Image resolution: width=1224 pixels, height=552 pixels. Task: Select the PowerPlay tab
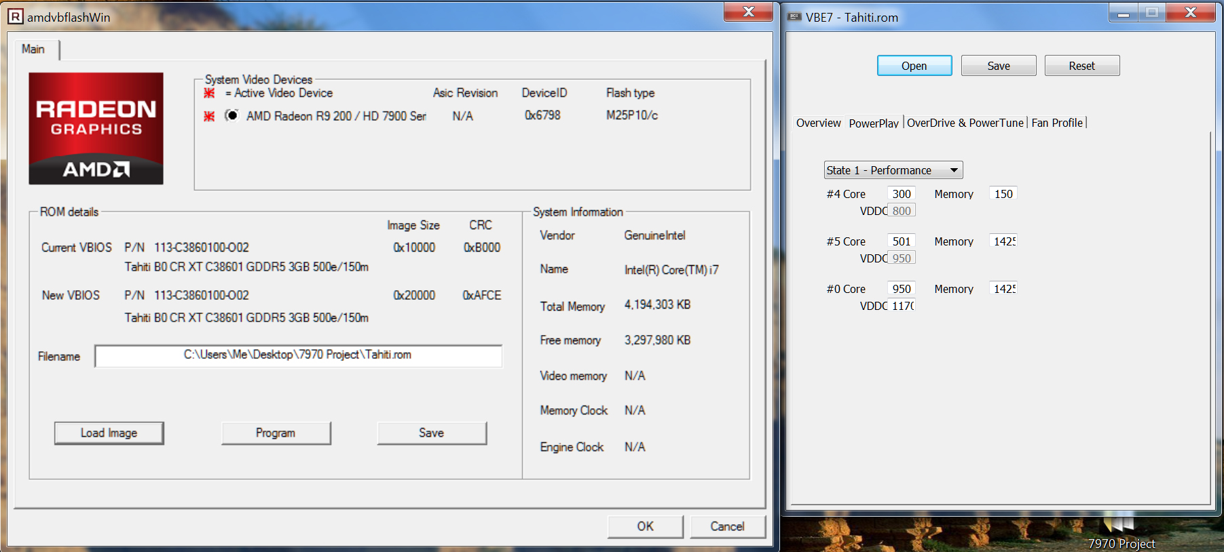coord(874,123)
